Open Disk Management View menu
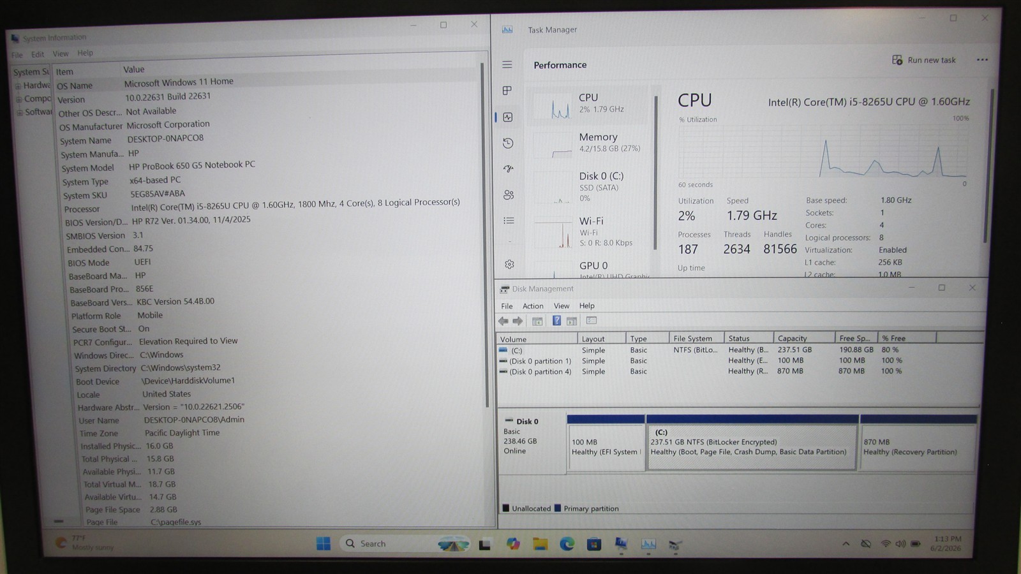Image resolution: width=1021 pixels, height=574 pixels. point(562,306)
